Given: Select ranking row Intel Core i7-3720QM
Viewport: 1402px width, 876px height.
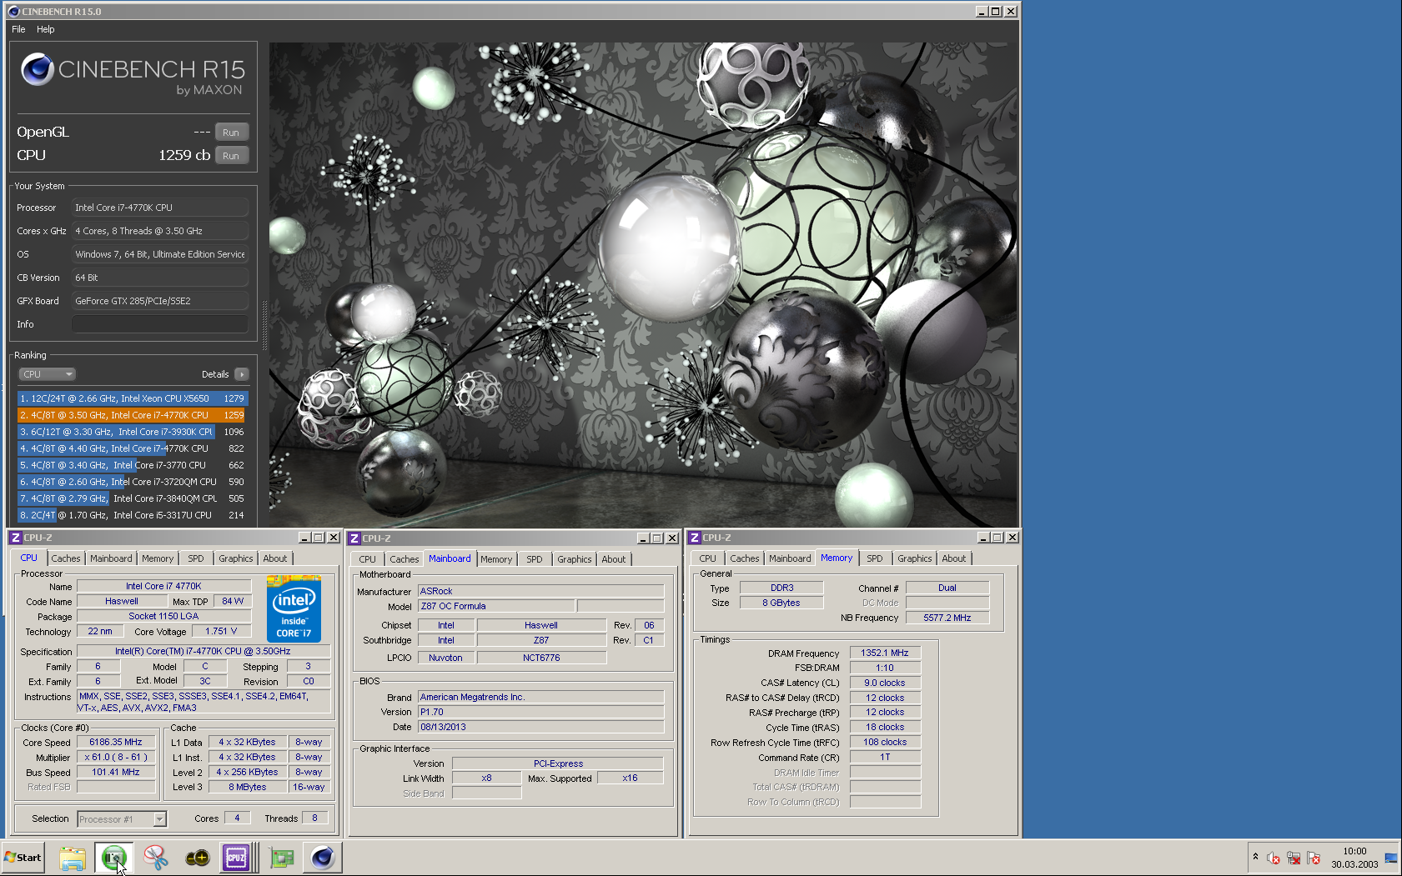Looking at the screenshot, I should (133, 482).
